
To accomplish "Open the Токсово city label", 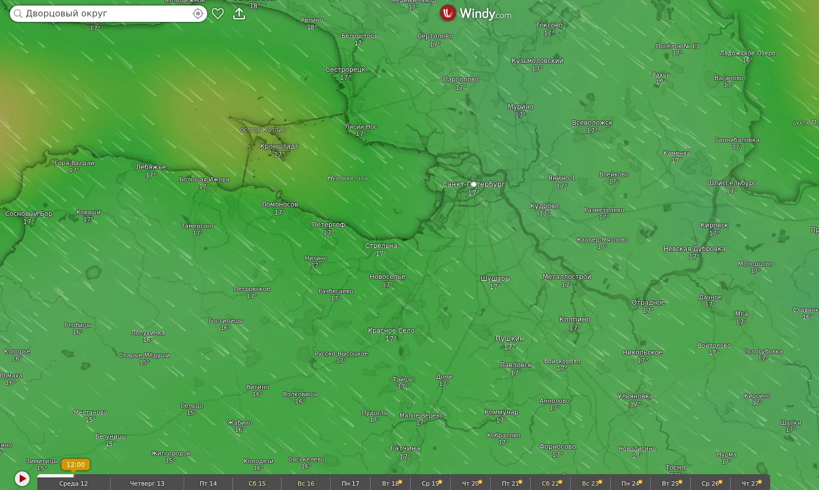I will click(x=549, y=25).
